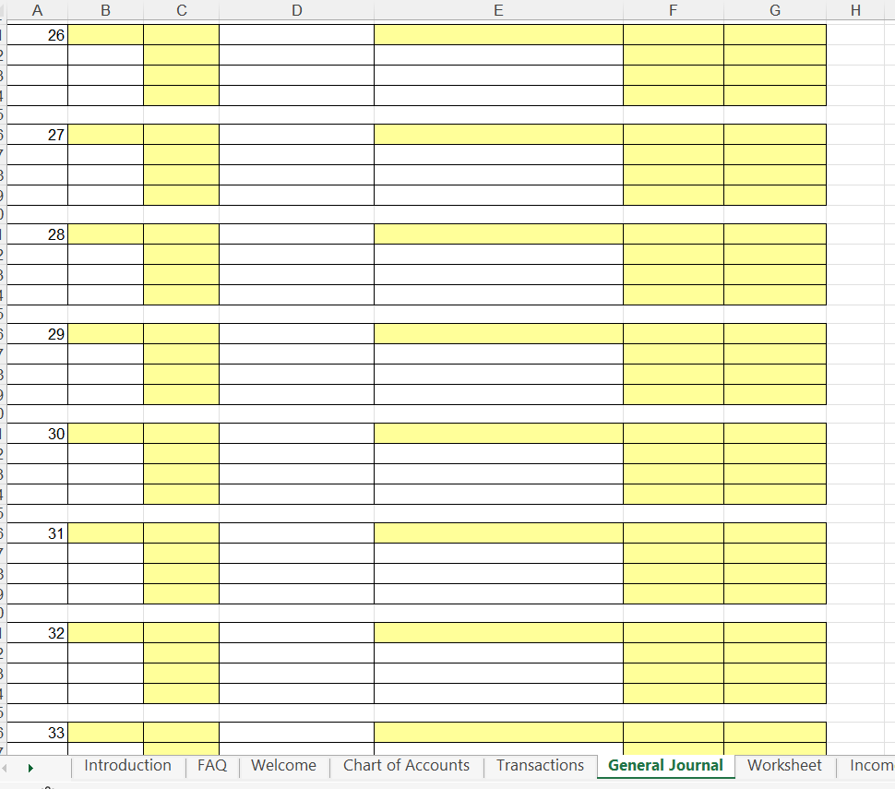Open the partially visible Income sheet tab
Screen dimensions: 895x789
pyautogui.click(x=867, y=766)
